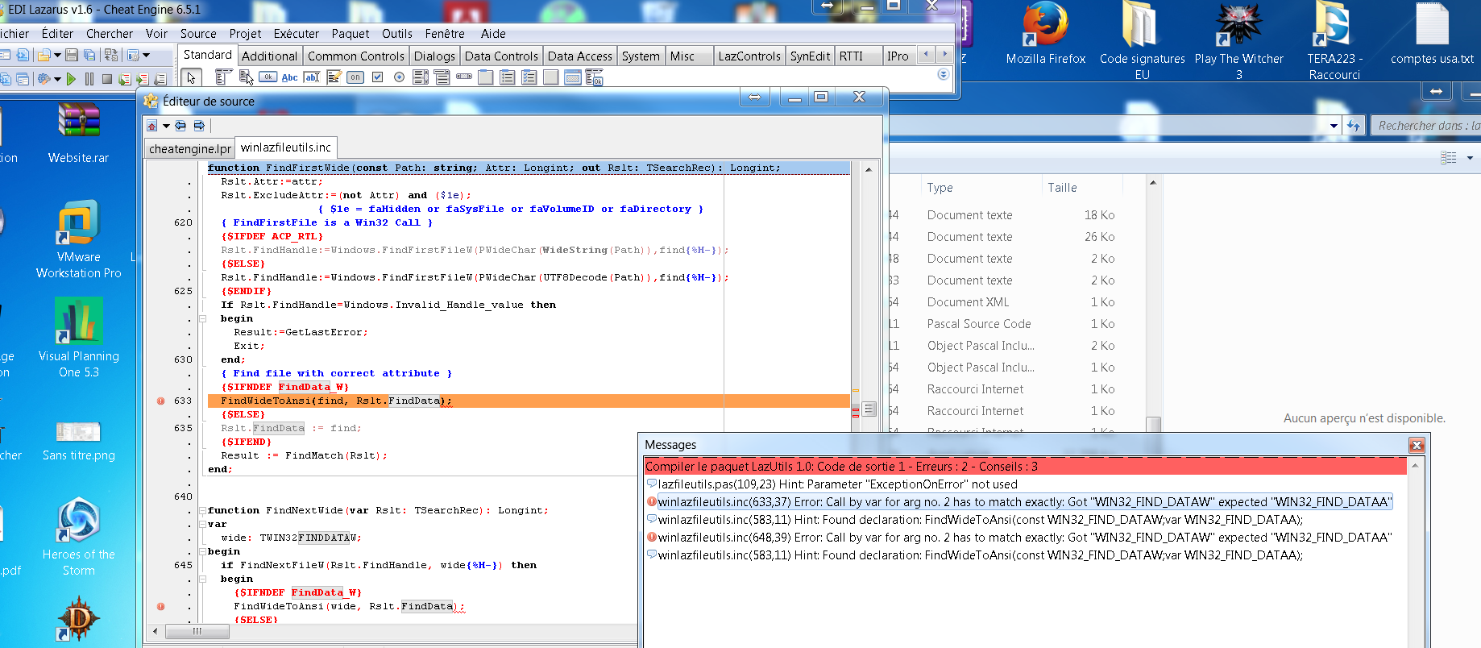Viewport: 1481px width, 648px height.
Task: Collapse the FindNextWide function code fold
Action: pyautogui.click(x=202, y=510)
